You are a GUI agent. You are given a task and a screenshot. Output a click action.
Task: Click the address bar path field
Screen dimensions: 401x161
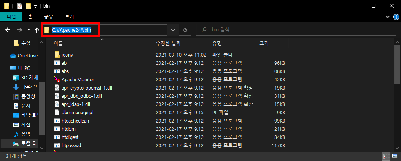coord(105,30)
